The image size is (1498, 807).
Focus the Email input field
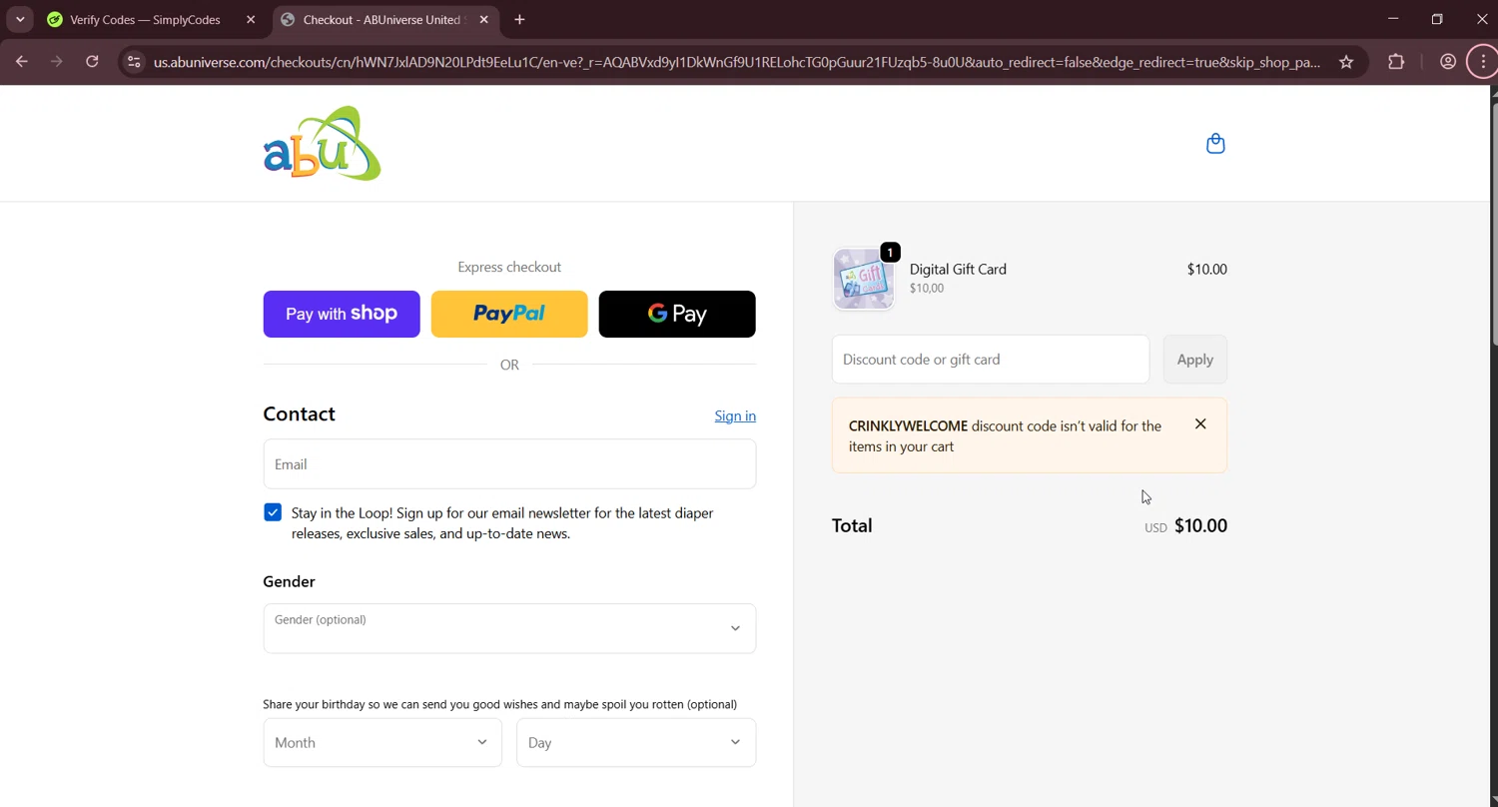pyautogui.click(x=509, y=464)
